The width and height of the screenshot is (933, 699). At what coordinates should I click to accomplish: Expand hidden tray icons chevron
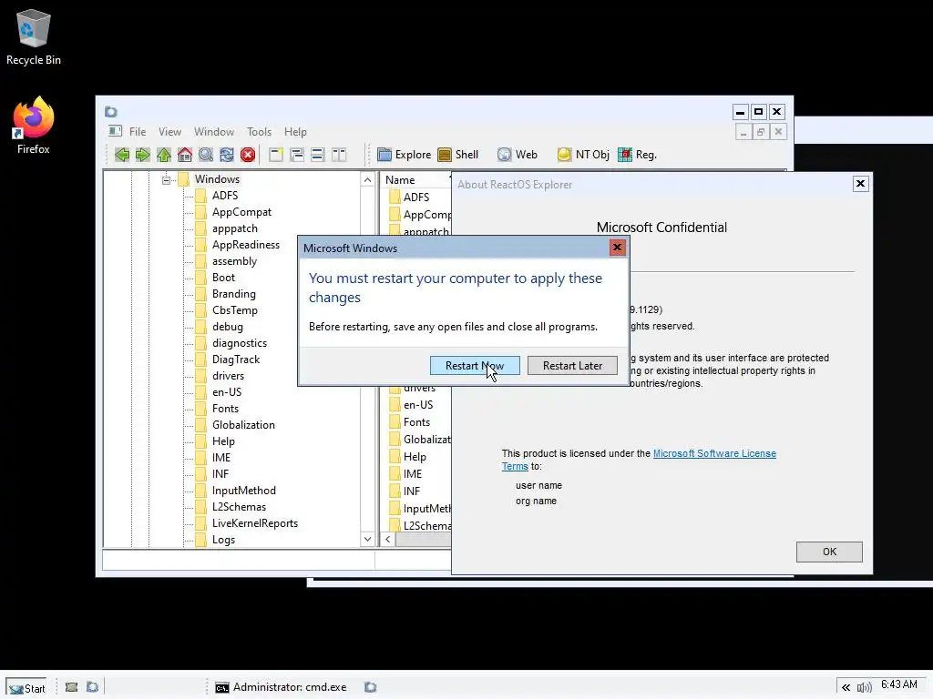click(x=846, y=688)
